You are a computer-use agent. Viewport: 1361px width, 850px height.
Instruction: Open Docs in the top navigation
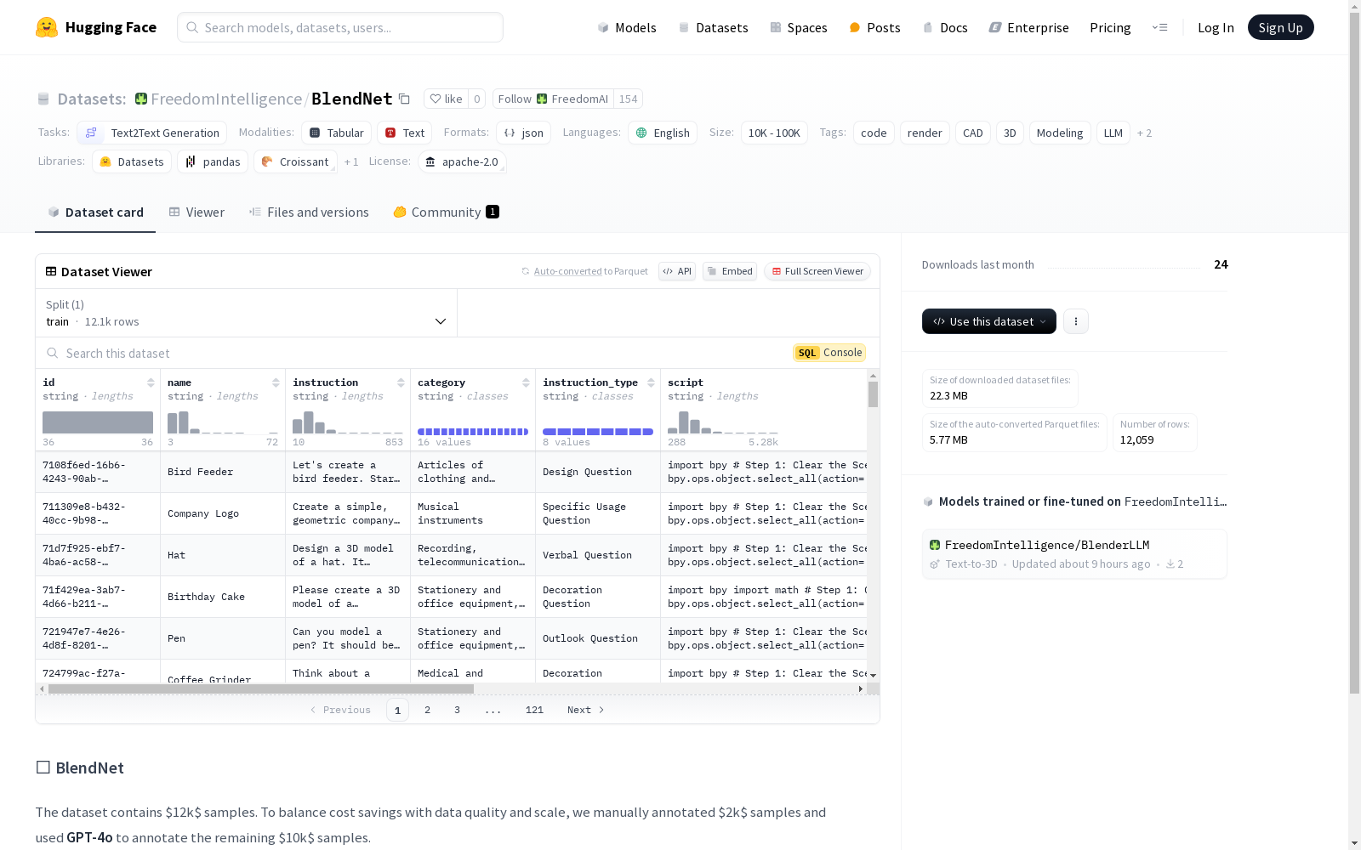point(945,27)
